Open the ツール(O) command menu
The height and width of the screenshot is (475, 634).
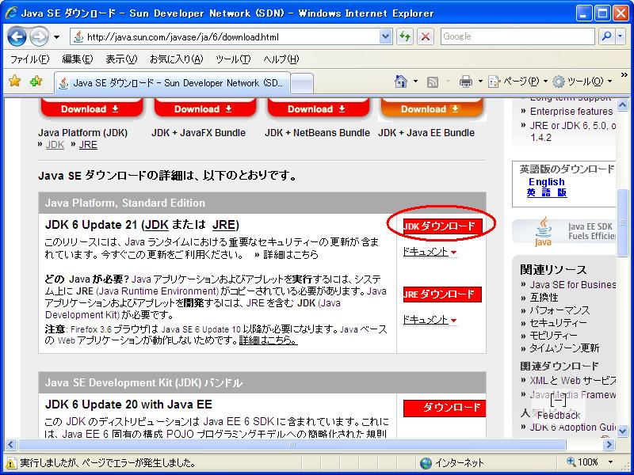[582, 82]
